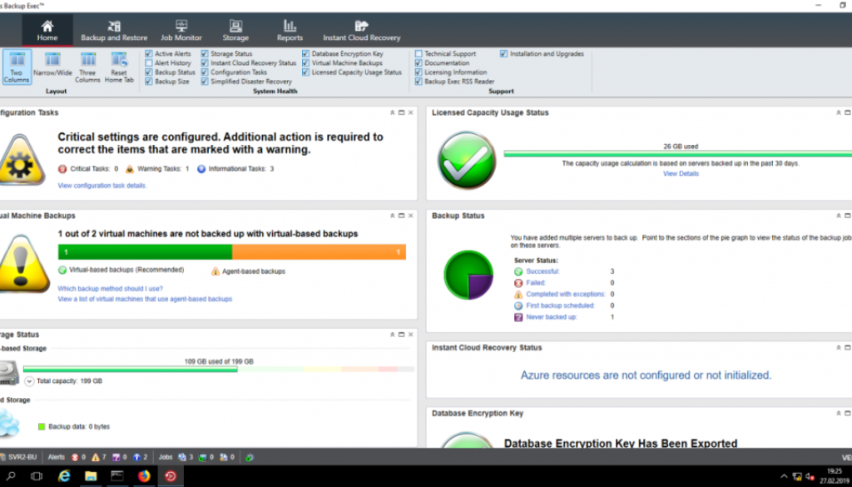
Task: Open the Backup and Restore tab
Action: [114, 31]
